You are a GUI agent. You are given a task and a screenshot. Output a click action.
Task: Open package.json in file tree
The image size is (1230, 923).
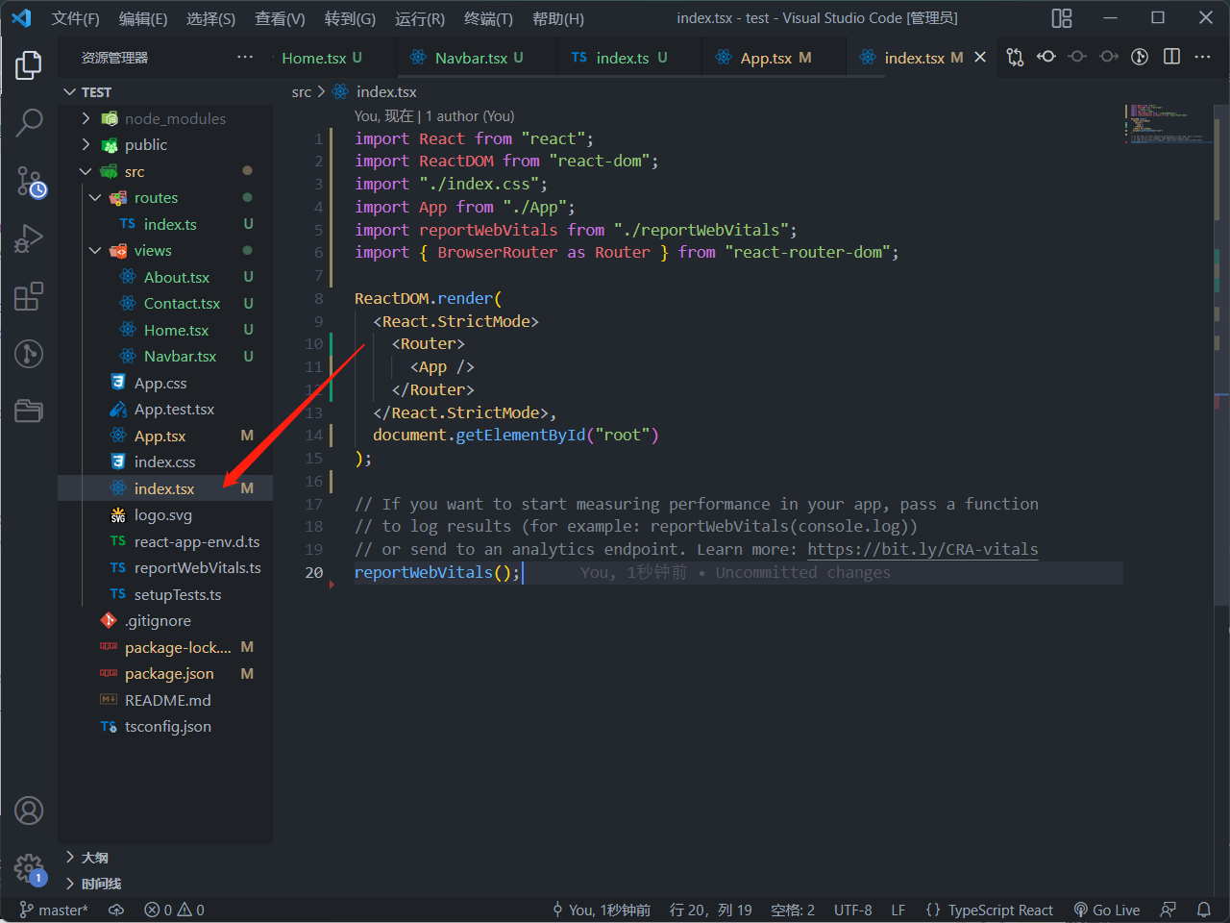(165, 673)
